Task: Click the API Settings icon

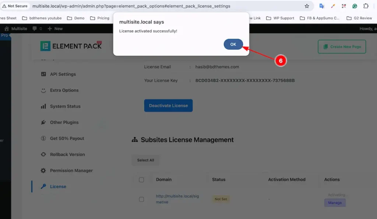Action: tap(43, 74)
